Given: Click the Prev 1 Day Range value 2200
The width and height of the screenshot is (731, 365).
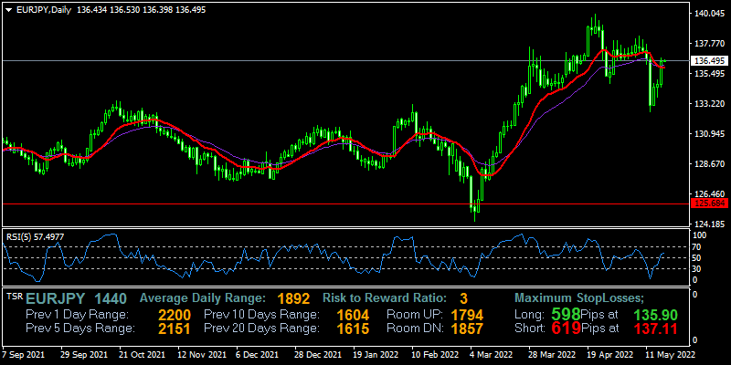Looking at the screenshot, I should click(x=175, y=315).
